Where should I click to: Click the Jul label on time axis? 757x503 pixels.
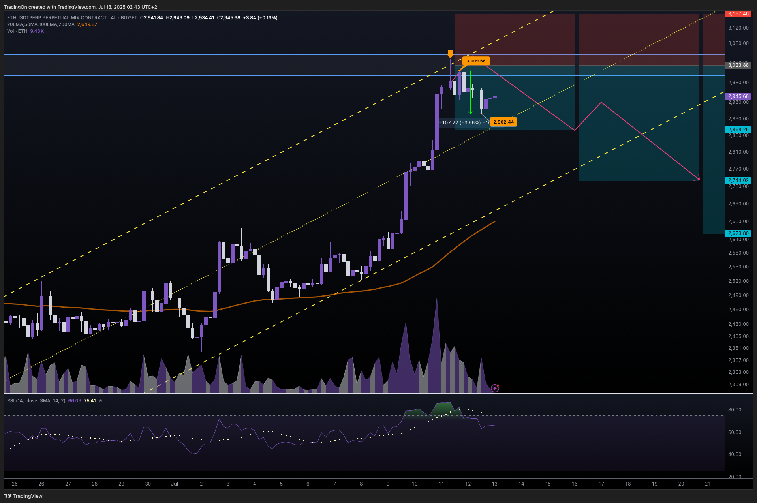(175, 484)
